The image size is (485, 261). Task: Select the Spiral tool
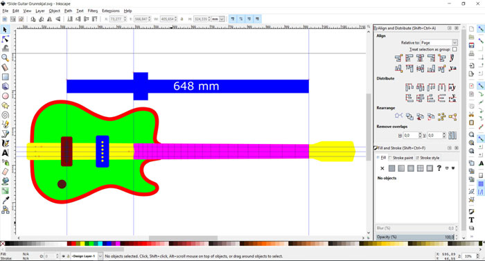tap(5, 115)
